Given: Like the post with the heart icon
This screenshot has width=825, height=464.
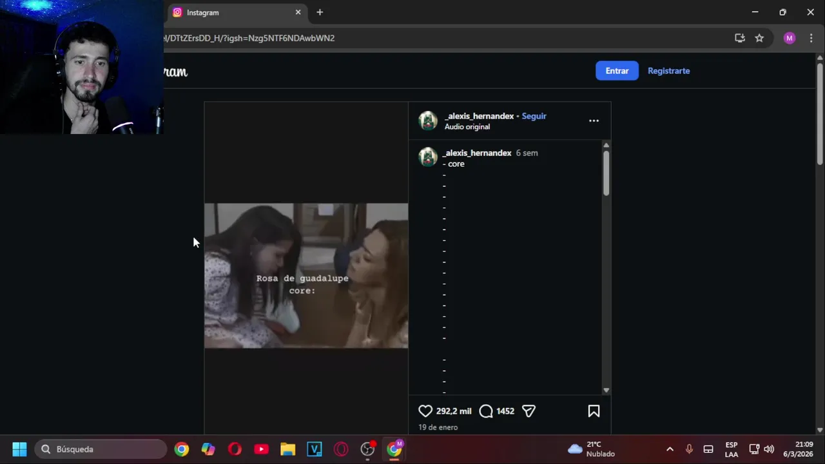Looking at the screenshot, I should 425,411.
